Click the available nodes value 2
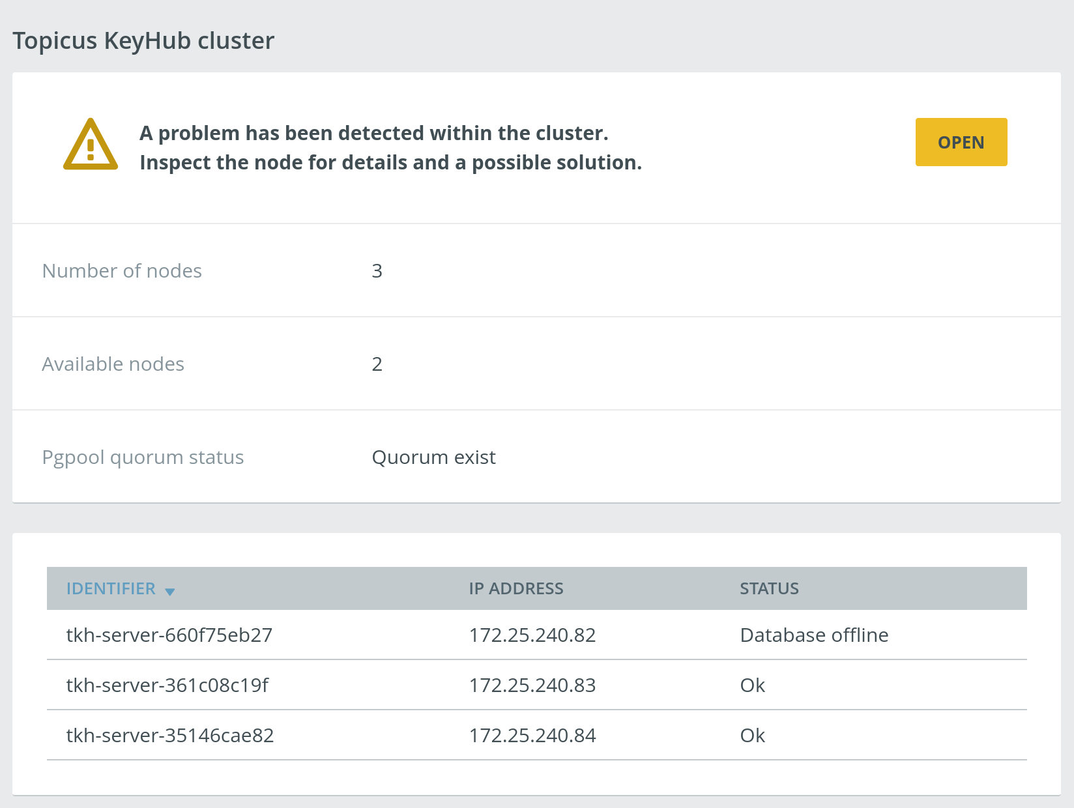The height and width of the screenshot is (808, 1074). click(377, 364)
